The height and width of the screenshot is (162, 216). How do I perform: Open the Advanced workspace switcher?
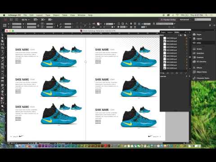[x=185, y=20]
